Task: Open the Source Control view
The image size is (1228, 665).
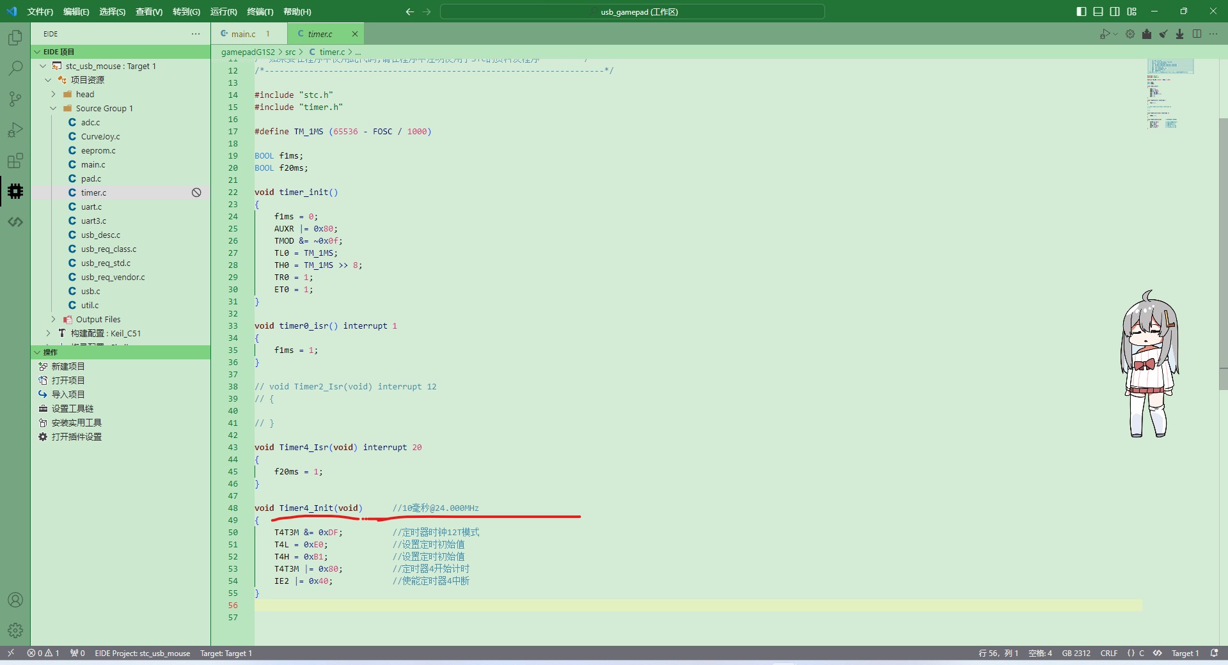Action: pos(15,98)
